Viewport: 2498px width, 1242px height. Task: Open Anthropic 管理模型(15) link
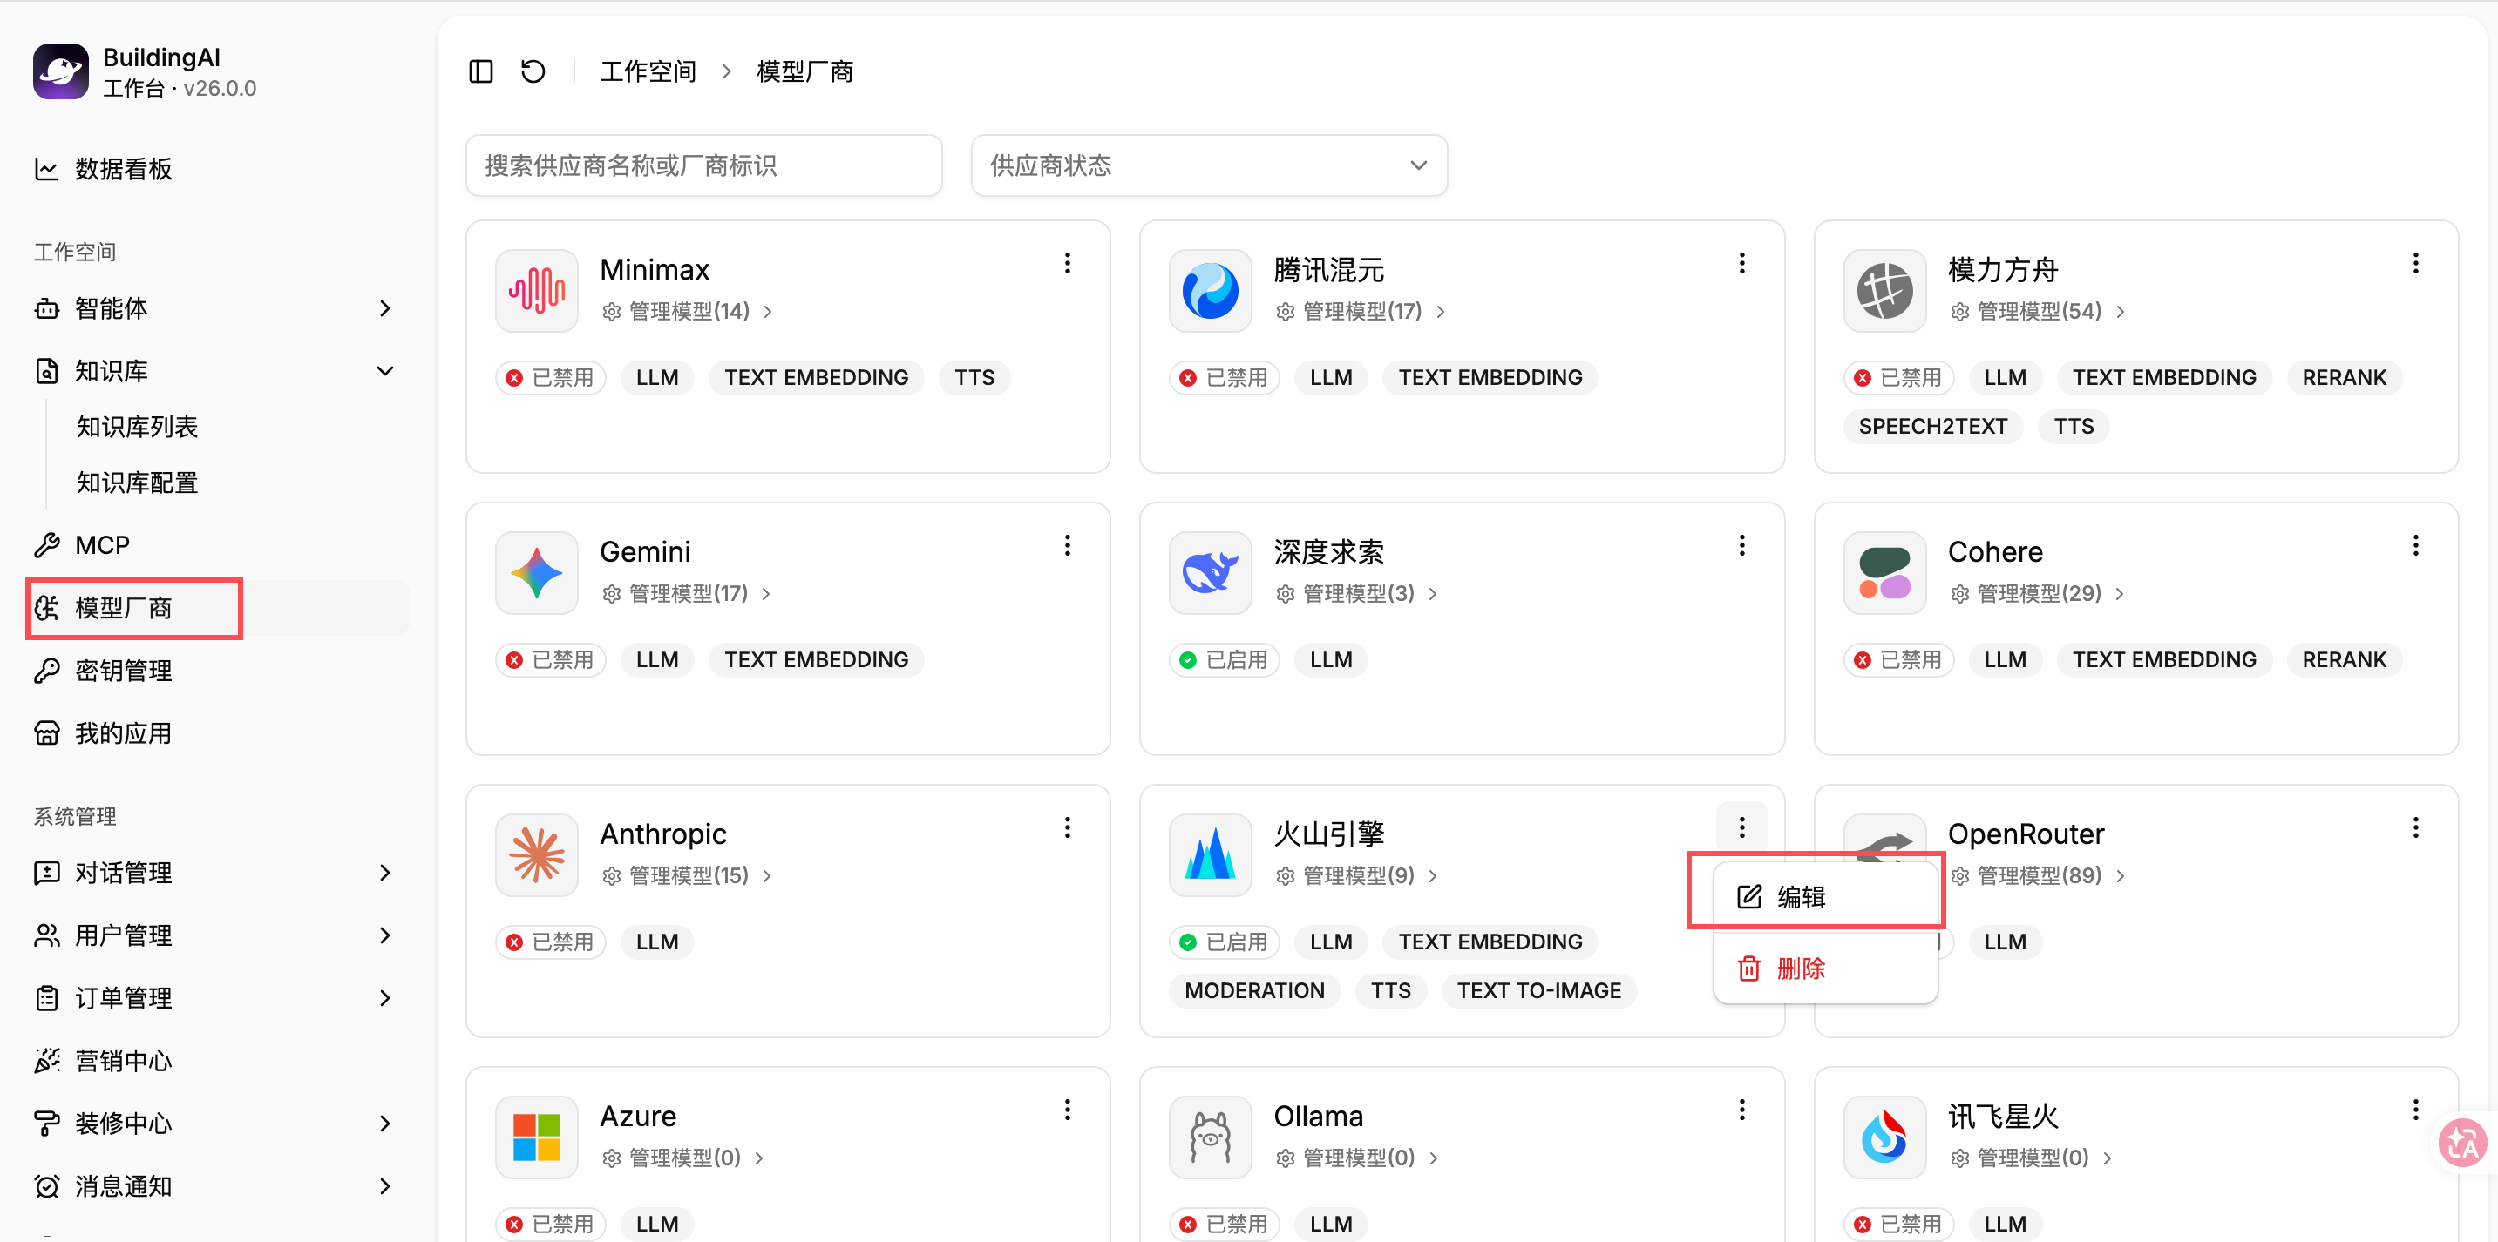click(687, 876)
